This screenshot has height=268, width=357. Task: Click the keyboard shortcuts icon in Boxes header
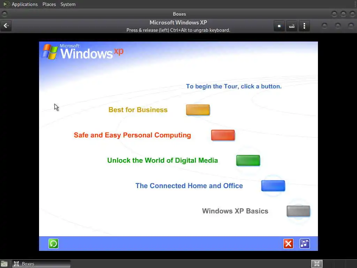[292, 26]
